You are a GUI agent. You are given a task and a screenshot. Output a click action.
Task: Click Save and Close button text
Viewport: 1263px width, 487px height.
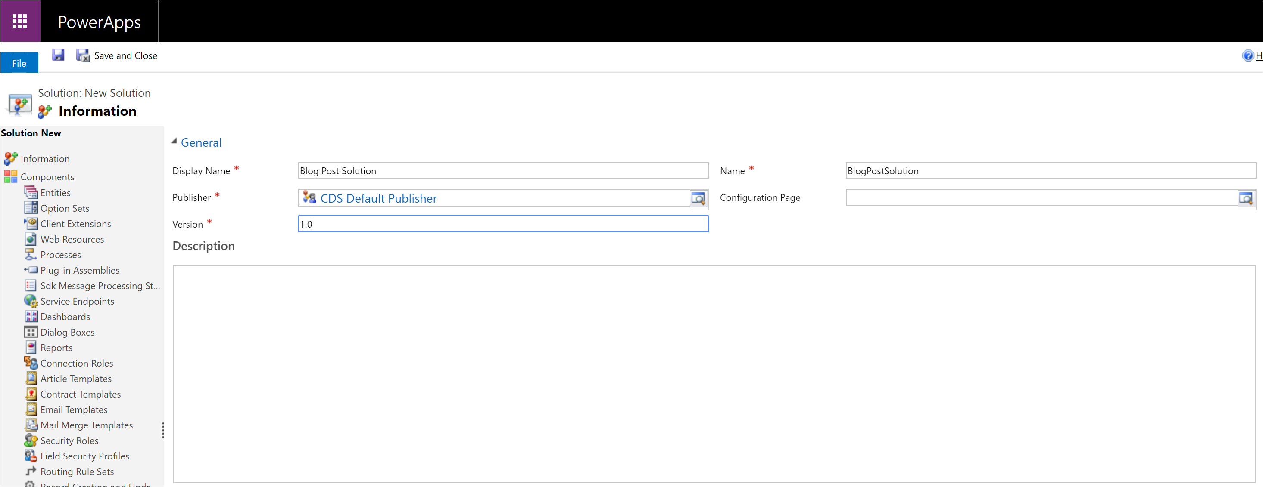point(125,55)
